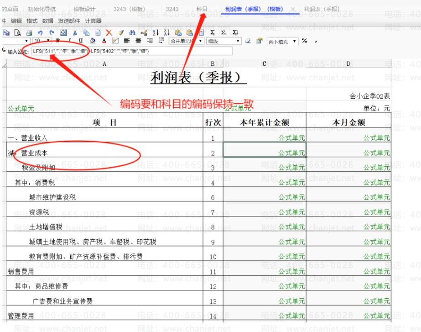
Task: Open the 计算器 menu
Action: [93, 21]
